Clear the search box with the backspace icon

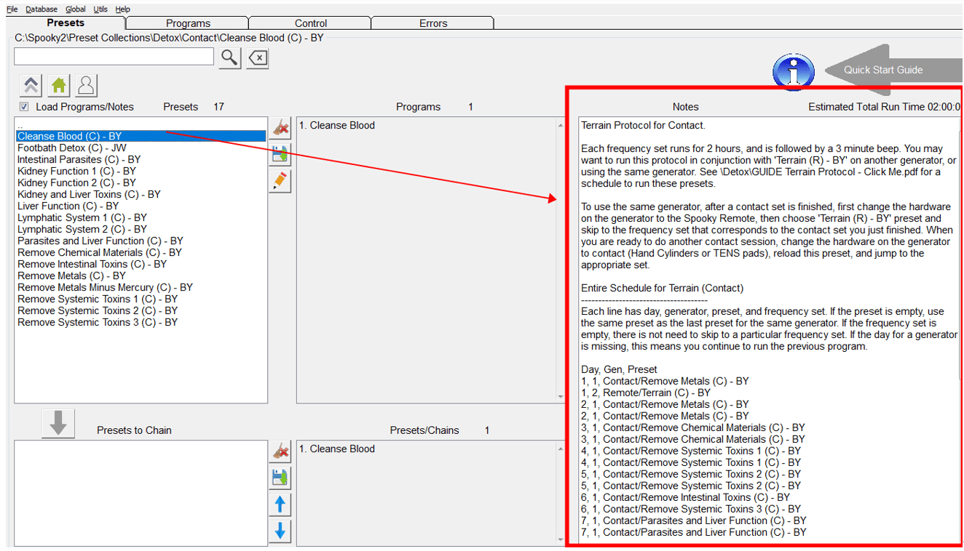pyautogui.click(x=257, y=57)
